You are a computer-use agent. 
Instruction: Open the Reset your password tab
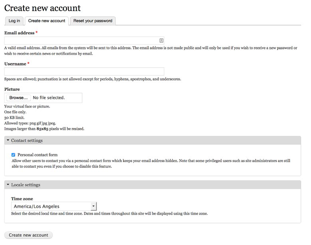93,21
